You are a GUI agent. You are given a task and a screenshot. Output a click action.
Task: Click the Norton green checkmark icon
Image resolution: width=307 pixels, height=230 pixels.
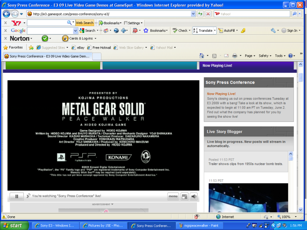(45, 38)
